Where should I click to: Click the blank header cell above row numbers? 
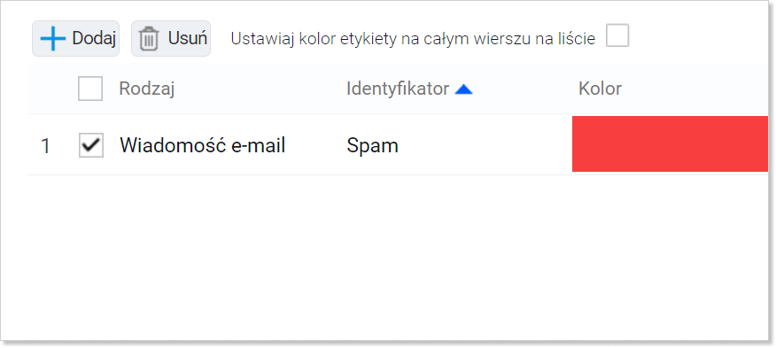click(49, 89)
